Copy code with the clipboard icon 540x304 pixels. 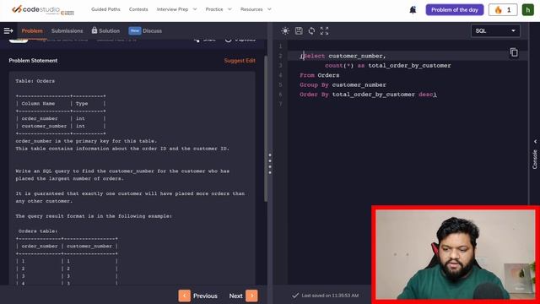point(514,52)
